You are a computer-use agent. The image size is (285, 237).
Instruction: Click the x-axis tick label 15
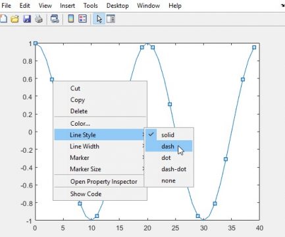coord(119,228)
